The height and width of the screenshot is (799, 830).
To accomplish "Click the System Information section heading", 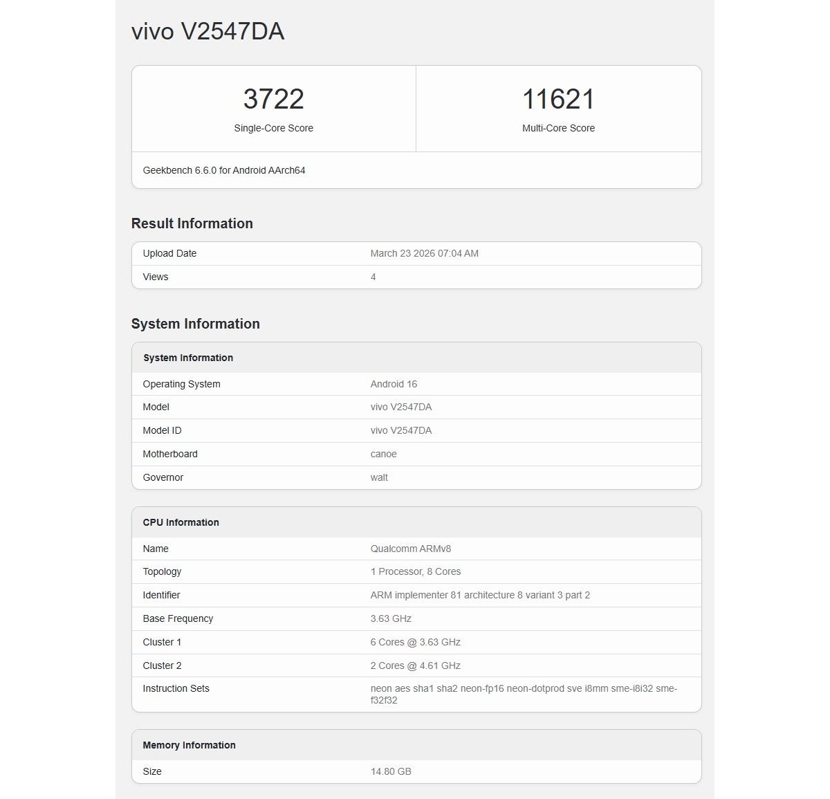I will pyautogui.click(x=195, y=324).
